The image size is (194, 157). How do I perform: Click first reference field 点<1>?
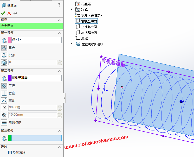tap(36, 40)
